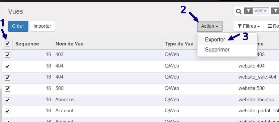Click the QWeb cell in the website.404 row
Viewport: 279px width, 122px height.
172,66
